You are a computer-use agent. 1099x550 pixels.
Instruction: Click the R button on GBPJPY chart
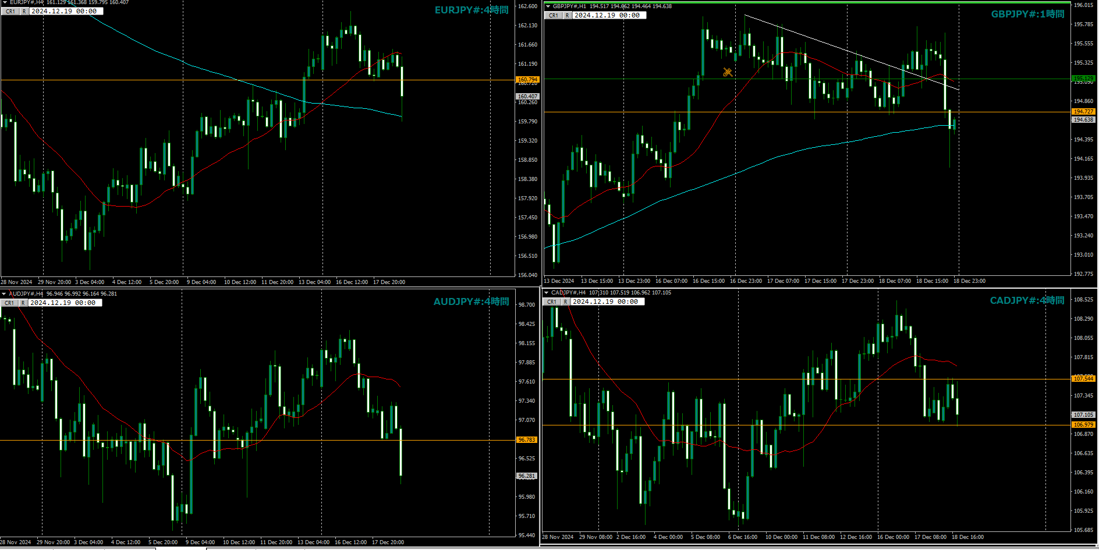pyautogui.click(x=567, y=15)
